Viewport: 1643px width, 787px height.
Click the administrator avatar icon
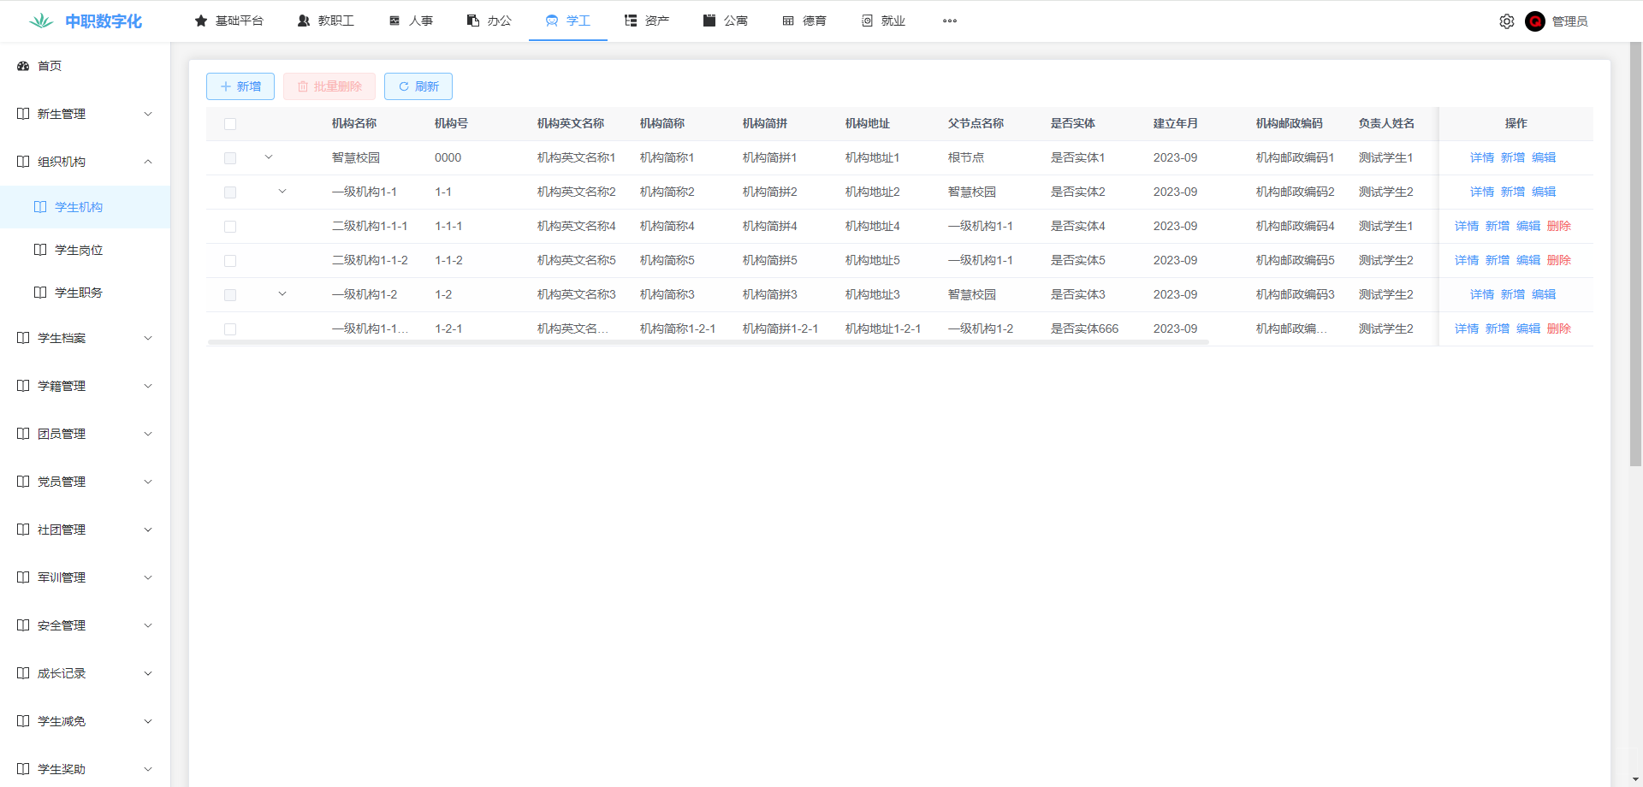1534,21
